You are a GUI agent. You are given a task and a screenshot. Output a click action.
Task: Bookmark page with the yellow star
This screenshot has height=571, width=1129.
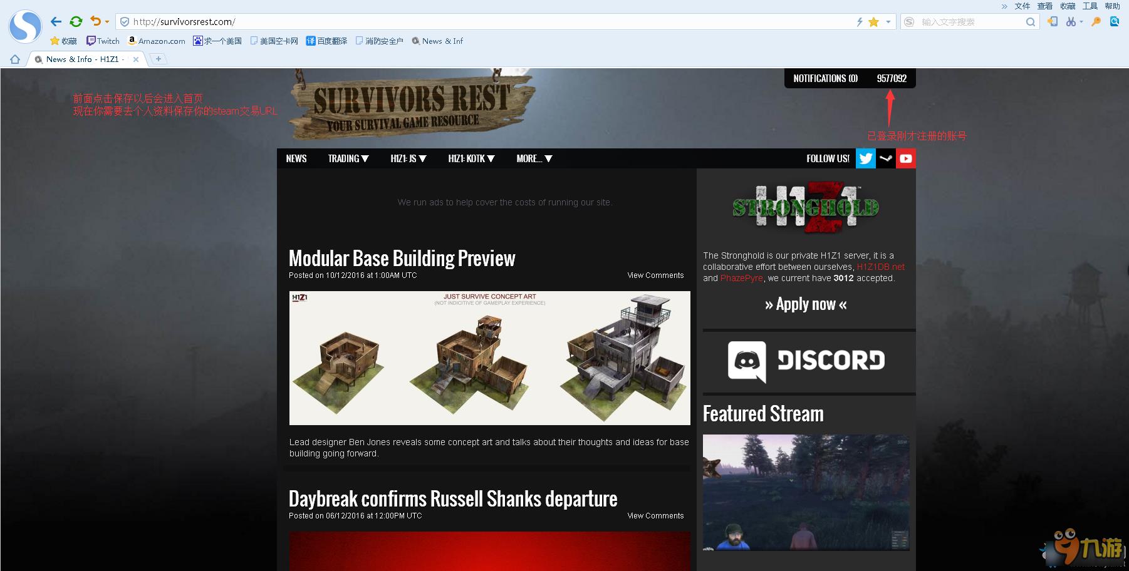[873, 22]
